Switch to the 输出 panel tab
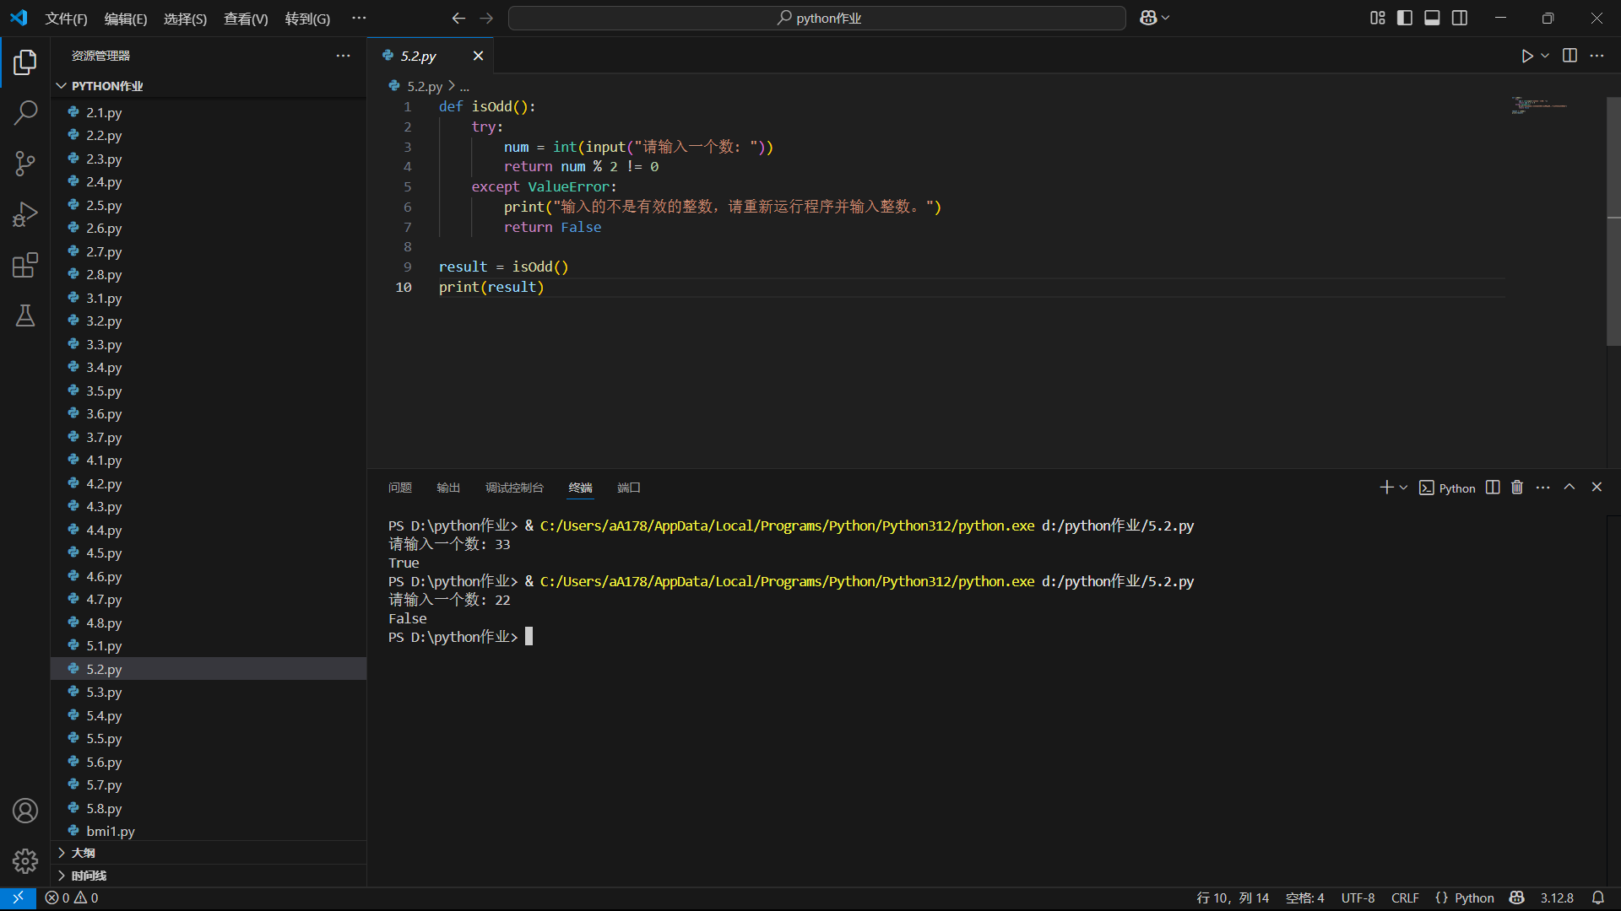This screenshot has height=911, width=1621. click(448, 488)
